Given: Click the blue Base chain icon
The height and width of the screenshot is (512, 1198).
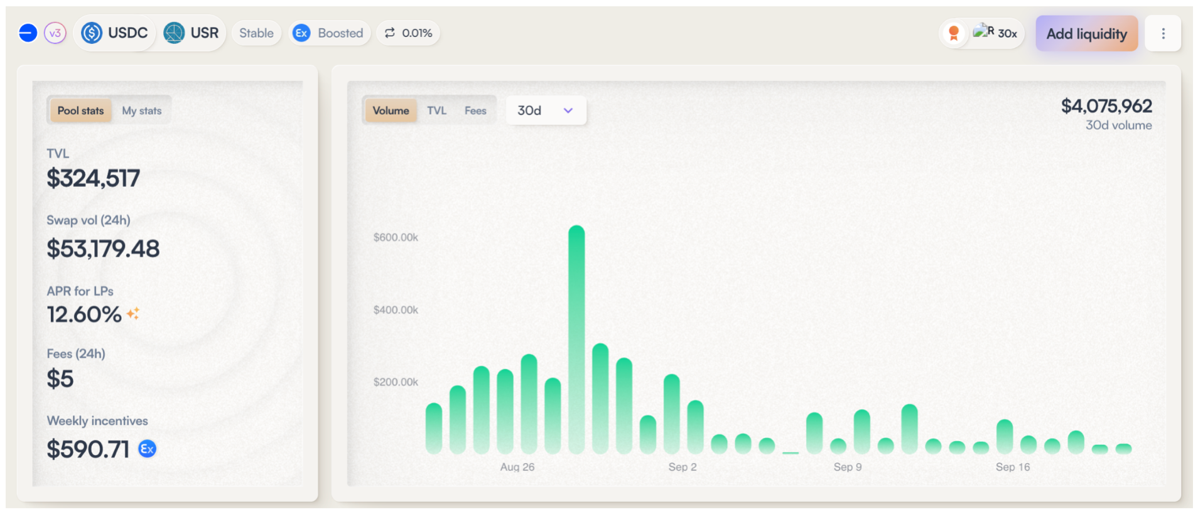Looking at the screenshot, I should 28,33.
